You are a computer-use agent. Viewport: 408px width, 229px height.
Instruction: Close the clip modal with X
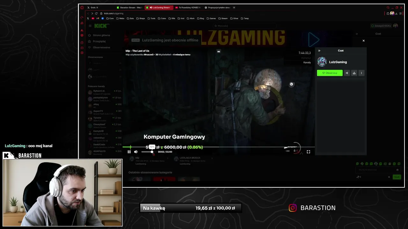[363, 41]
